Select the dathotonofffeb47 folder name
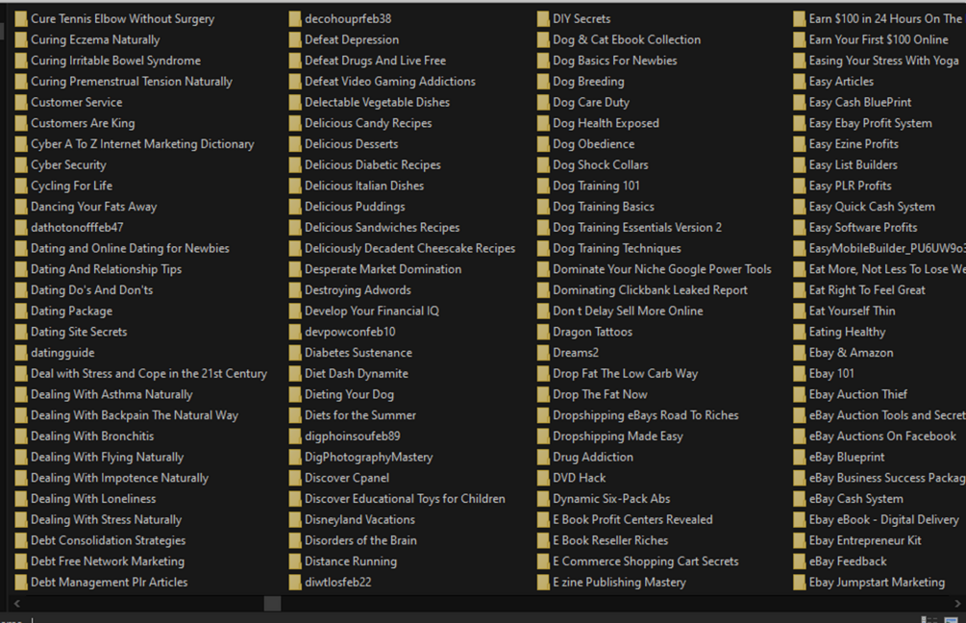966x623 pixels. [77, 228]
